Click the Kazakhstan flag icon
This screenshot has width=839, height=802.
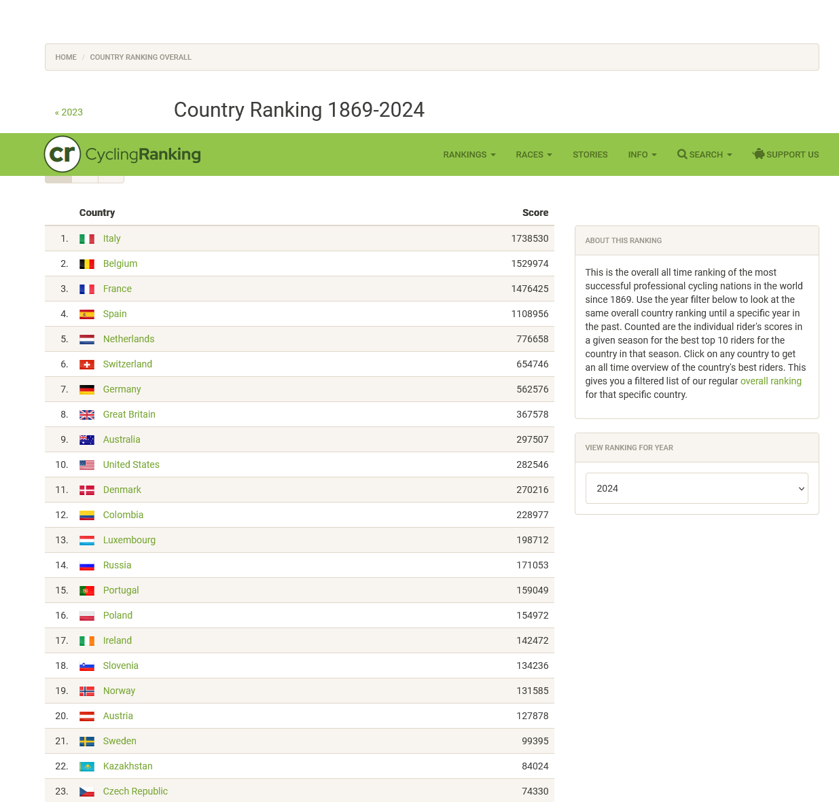coord(87,767)
